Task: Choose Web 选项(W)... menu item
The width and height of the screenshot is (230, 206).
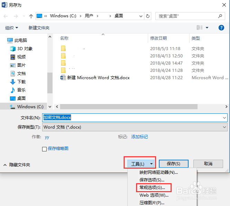Action: [x=154, y=195]
